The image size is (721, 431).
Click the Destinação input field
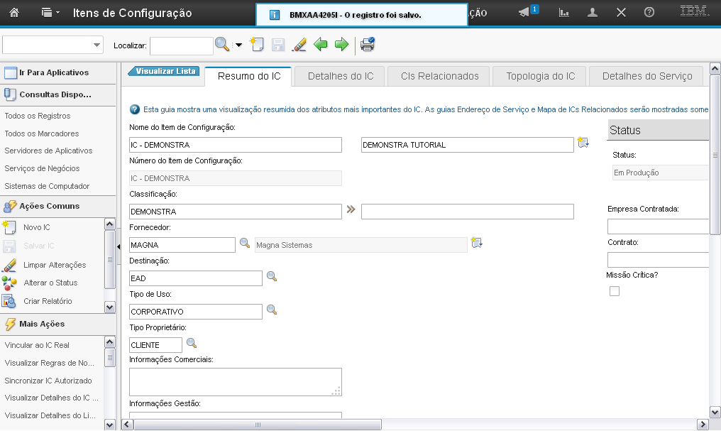196,278
